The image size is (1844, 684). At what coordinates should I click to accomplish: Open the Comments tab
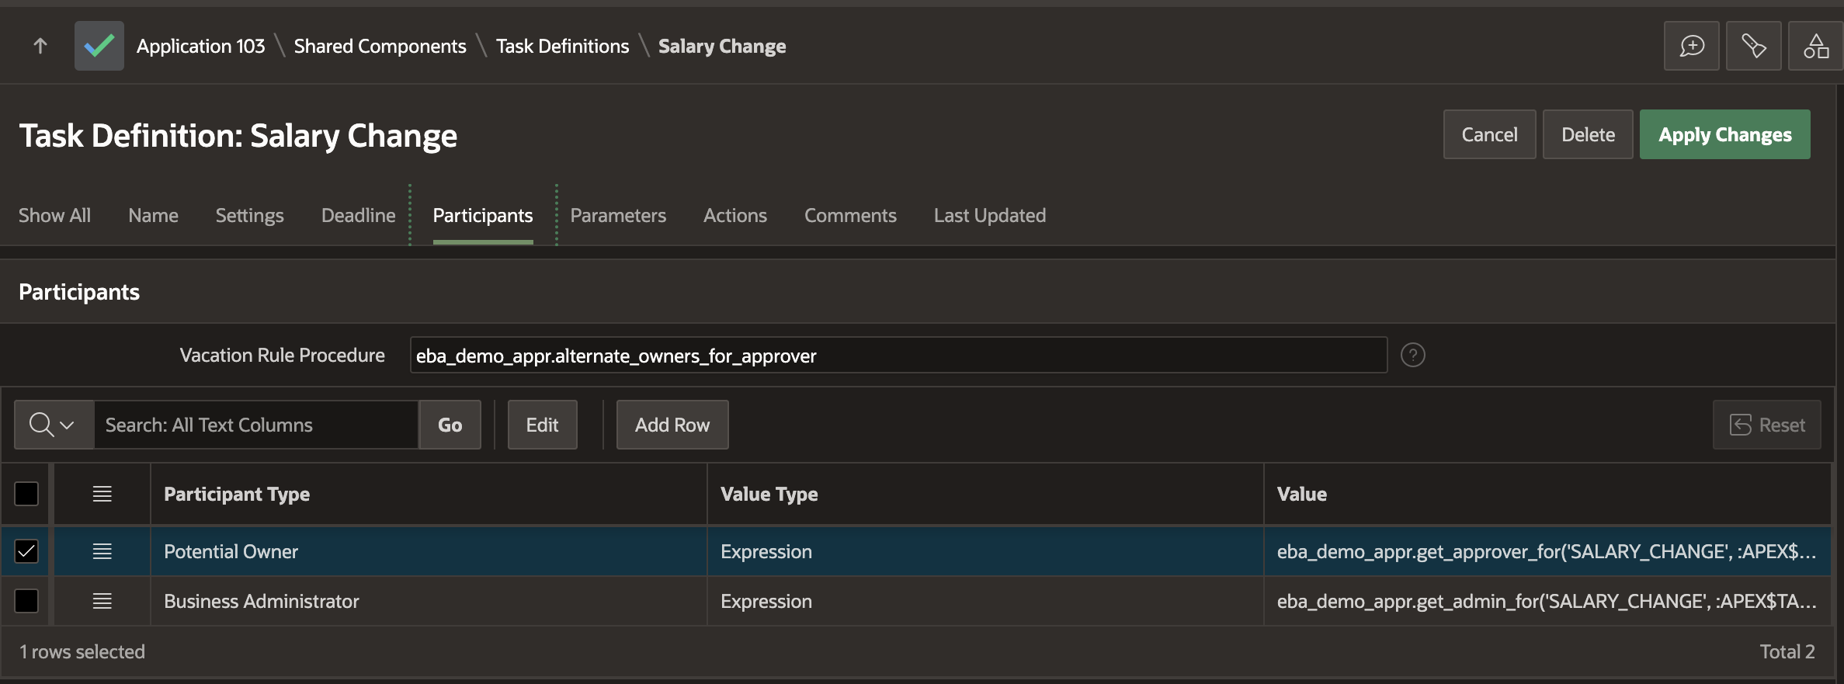(x=850, y=215)
